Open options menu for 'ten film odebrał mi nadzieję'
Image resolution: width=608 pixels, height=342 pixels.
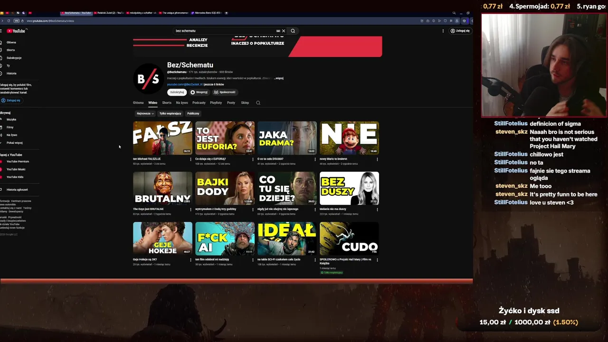(253, 260)
